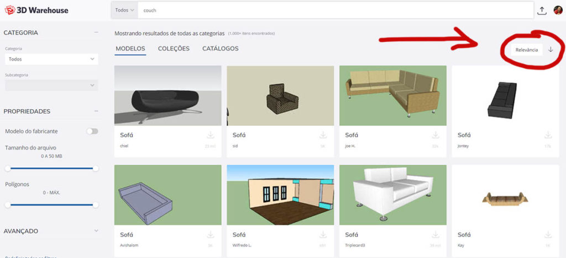Click the search field containing couch

coord(336,10)
